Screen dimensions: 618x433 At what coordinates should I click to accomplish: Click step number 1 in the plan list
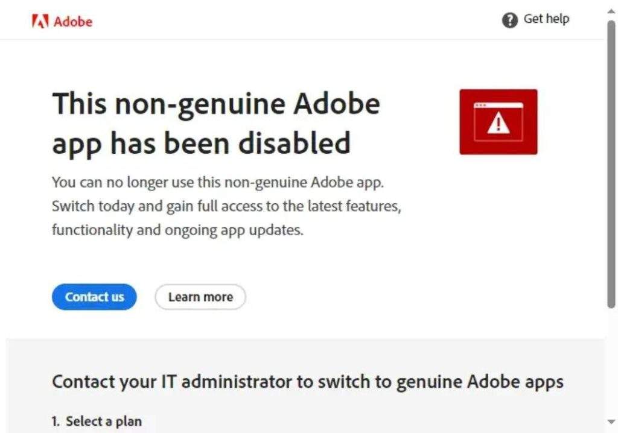[57, 421]
